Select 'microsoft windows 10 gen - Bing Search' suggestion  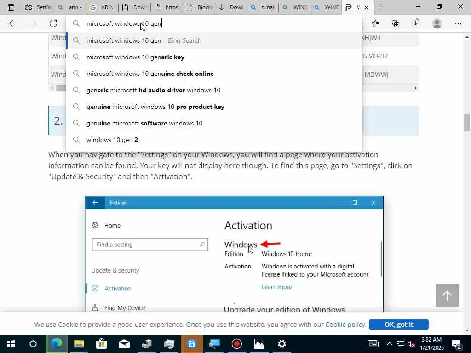[214, 40]
